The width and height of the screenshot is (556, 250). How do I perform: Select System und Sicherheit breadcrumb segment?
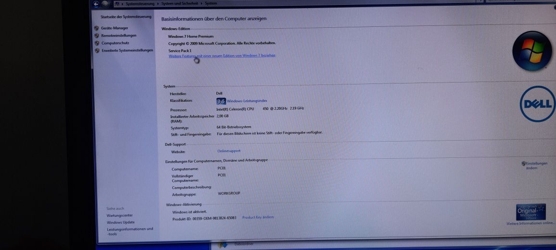(x=181, y=3)
